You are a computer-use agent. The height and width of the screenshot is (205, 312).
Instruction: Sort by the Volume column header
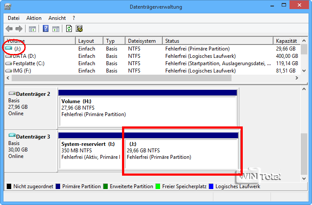(x=40, y=41)
